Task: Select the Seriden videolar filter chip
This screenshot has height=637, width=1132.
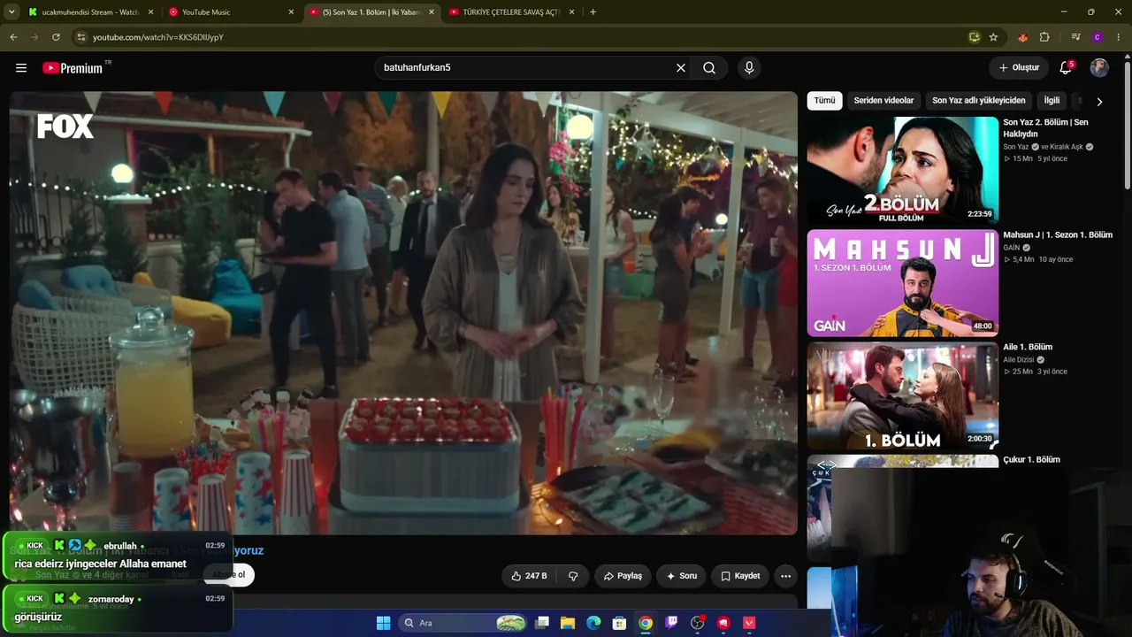Action: tap(883, 101)
